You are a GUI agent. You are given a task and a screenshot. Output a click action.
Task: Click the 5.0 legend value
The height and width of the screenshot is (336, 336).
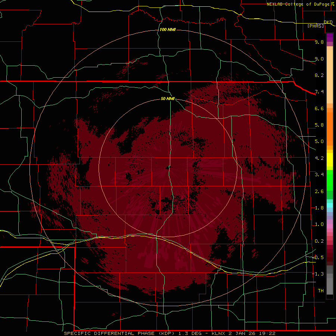(319, 141)
